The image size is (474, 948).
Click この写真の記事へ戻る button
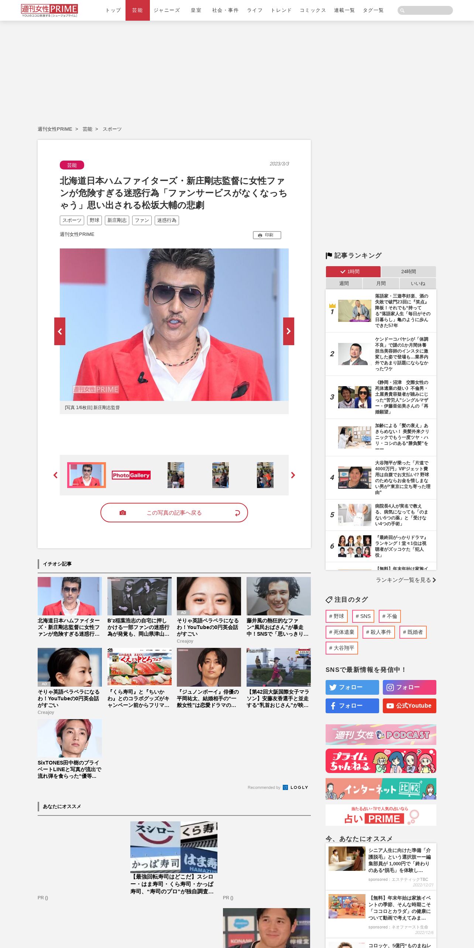[x=174, y=513]
